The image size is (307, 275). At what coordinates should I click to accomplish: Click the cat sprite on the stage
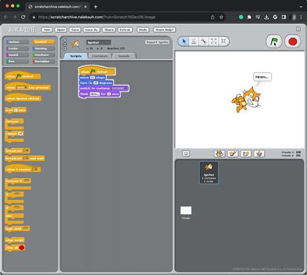(246, 100)
